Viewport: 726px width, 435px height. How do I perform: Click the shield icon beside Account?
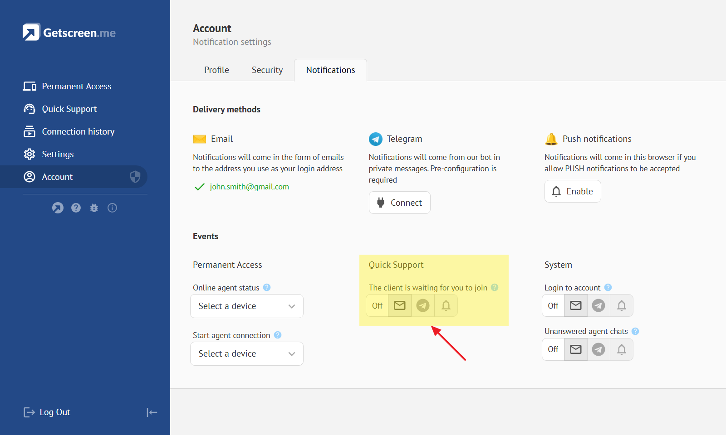[135, 177]
